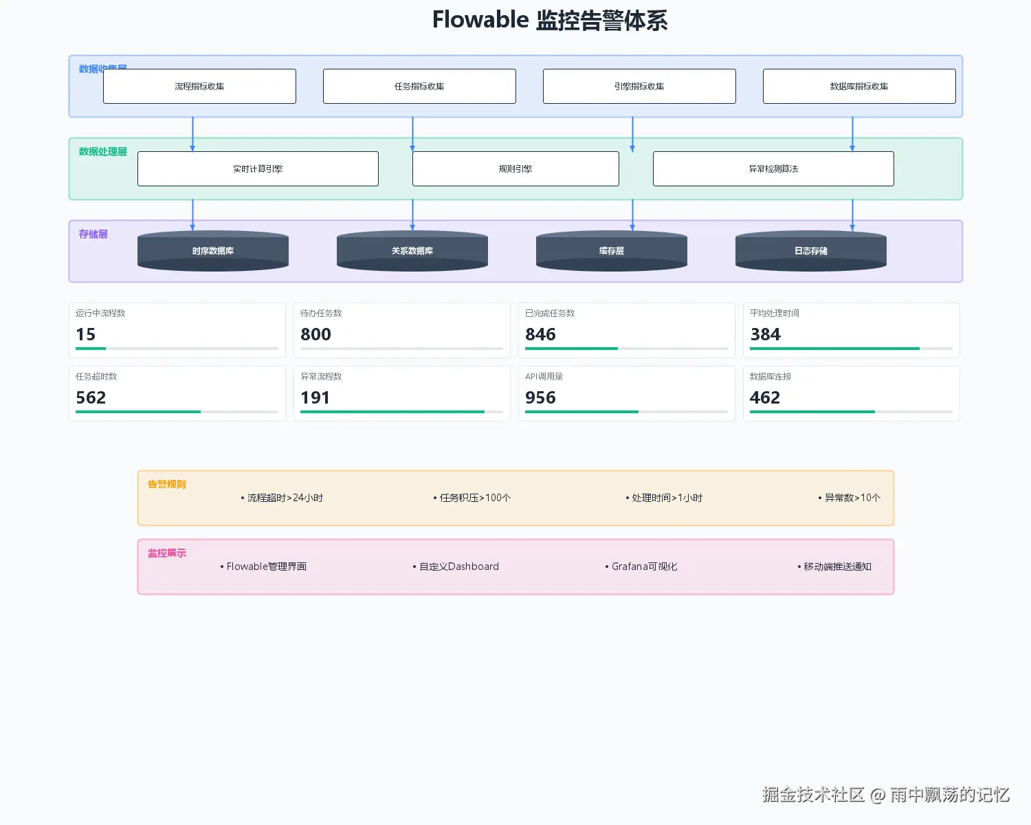This screenshot has height=825, width=1031.
Task: Click the 异常流程数 progress bar
Action: 402,412
